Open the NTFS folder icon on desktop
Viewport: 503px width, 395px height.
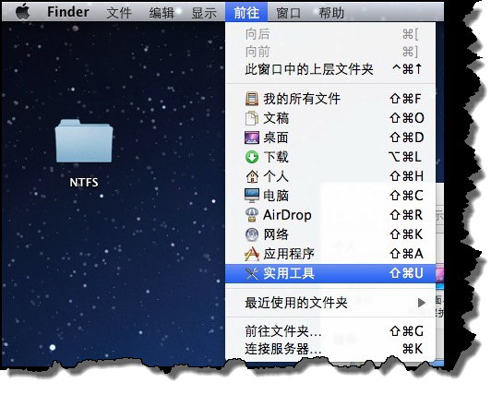pos(84,141)
